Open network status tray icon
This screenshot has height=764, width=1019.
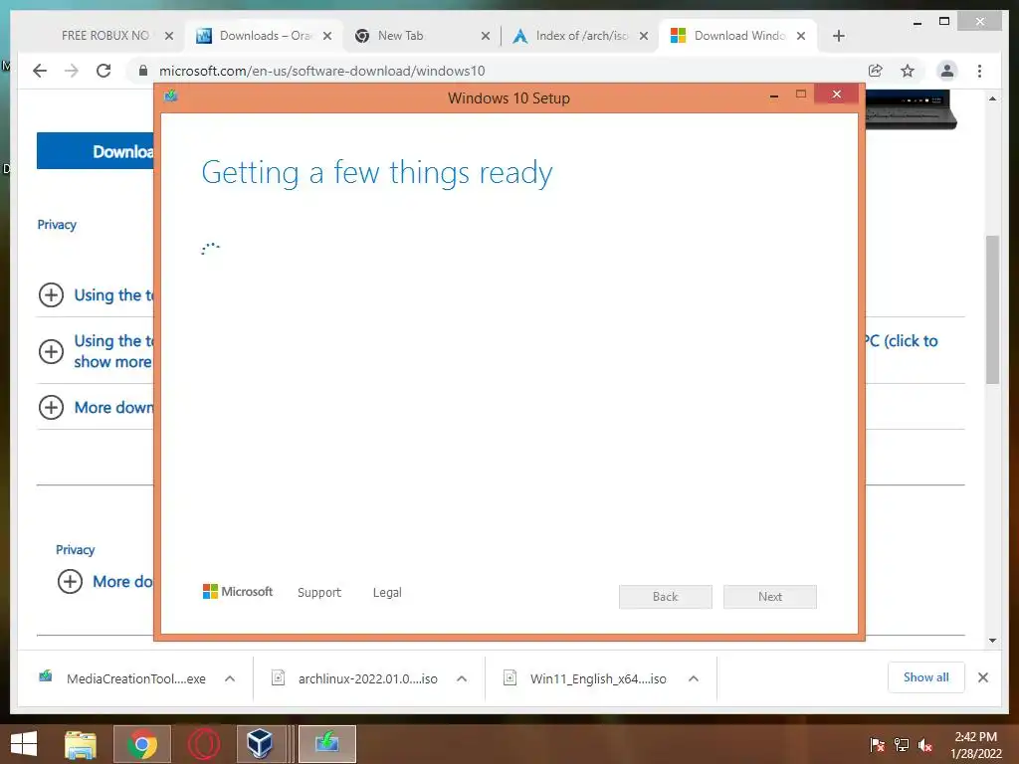pos(902,745)
